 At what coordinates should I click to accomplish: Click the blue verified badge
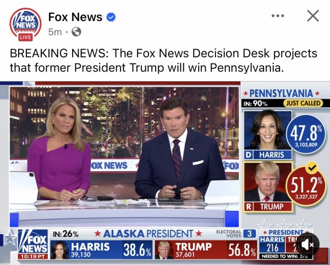pos(111,17)
